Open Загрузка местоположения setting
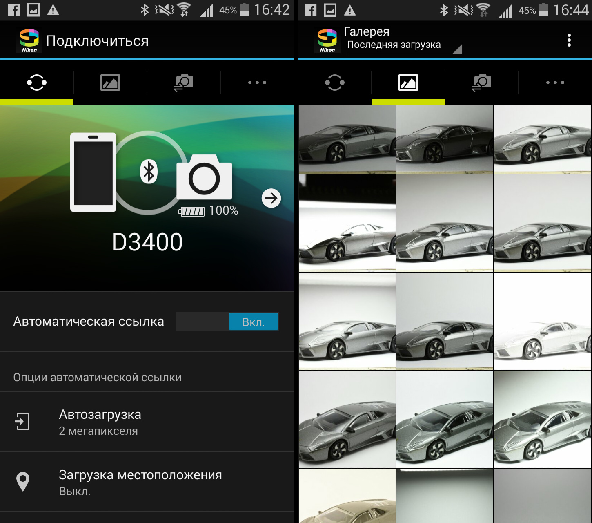The width and height of the screenshot is (592, 523). [x=147, y=482]
